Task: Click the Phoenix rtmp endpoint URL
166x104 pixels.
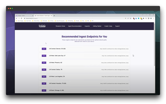Action: 115,63
